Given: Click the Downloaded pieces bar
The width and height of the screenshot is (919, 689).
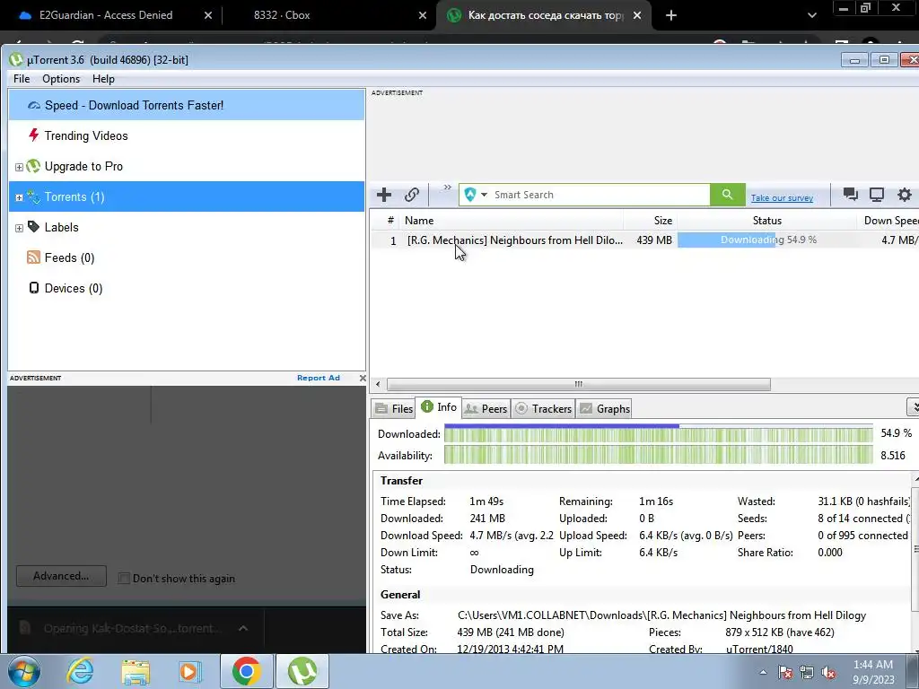Looking at the screenshot, I should [x=658, y=433].
